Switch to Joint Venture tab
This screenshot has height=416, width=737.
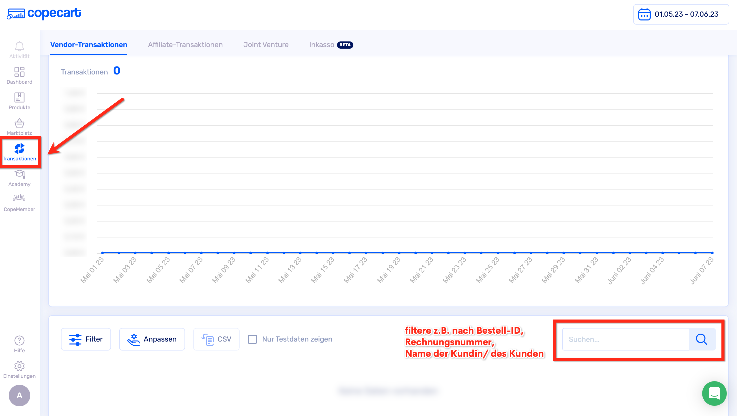[x=265, y=45]
